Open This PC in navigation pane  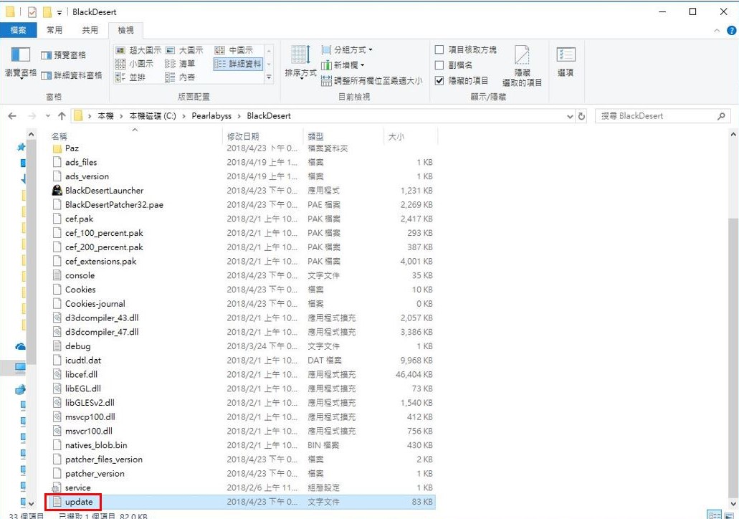20,368
